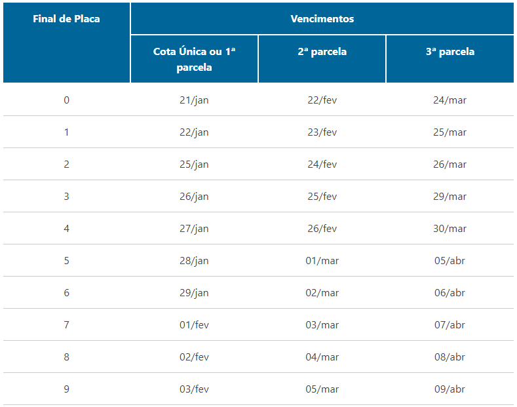
Task: Click plate ending number 5
Action: (66, 261)
